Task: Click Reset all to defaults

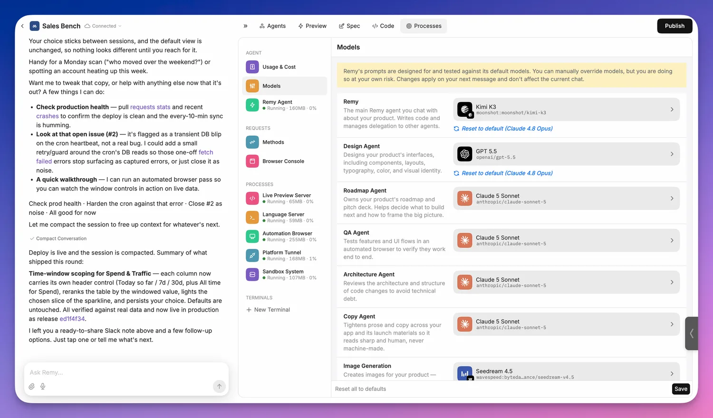Action: click(360, 389)
